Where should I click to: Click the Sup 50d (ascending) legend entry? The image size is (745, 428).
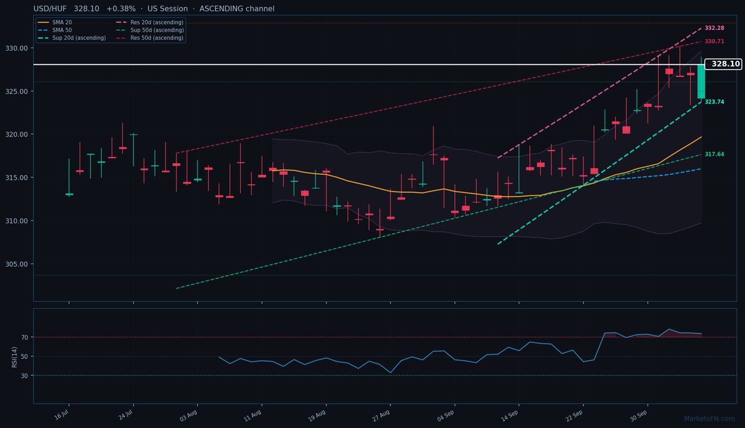tap(150, 30)
